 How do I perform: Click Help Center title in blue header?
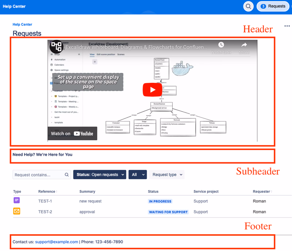[14, 6]
